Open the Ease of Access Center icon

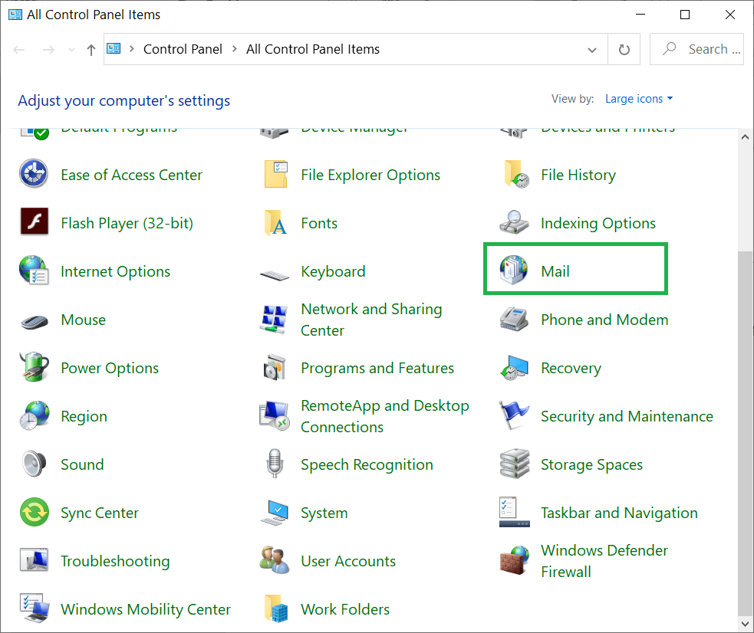34,174
